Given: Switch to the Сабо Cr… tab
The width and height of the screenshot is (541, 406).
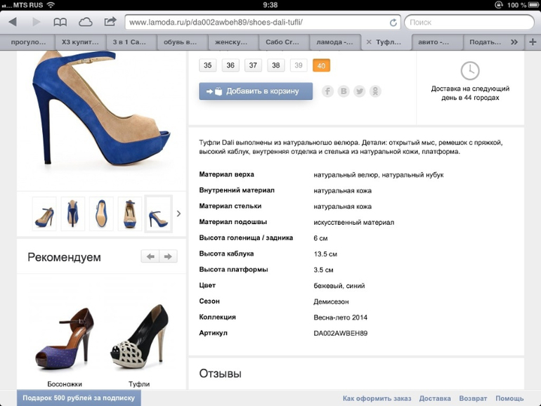Looking at the screenshot, I should coord(285,42).
